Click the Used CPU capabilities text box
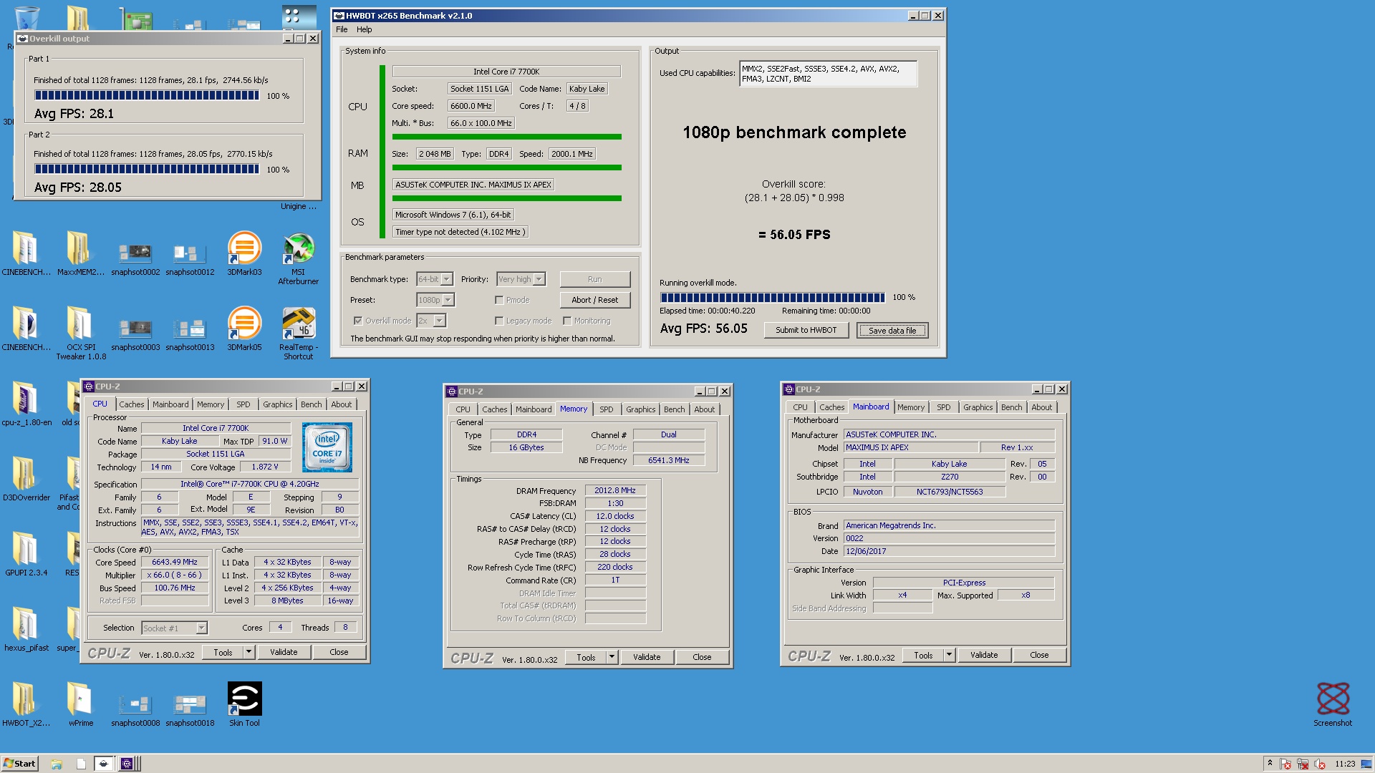The image size is (1375, 773). coord(828,74)
